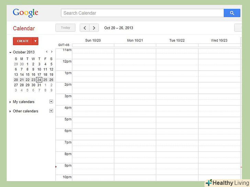Go to previous week arrow
Viewport: 250px width, 187px height.
[x=85, y=28]
